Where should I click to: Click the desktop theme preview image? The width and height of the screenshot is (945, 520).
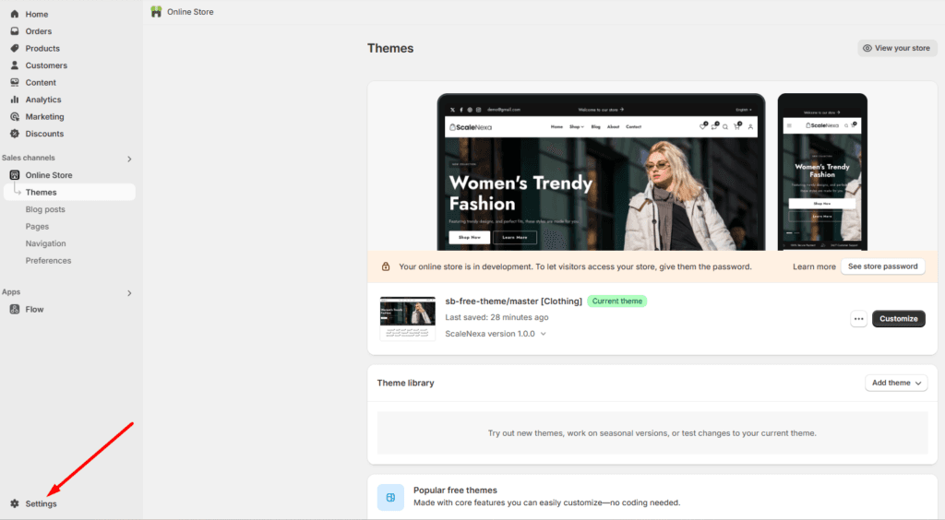[601, 172]
